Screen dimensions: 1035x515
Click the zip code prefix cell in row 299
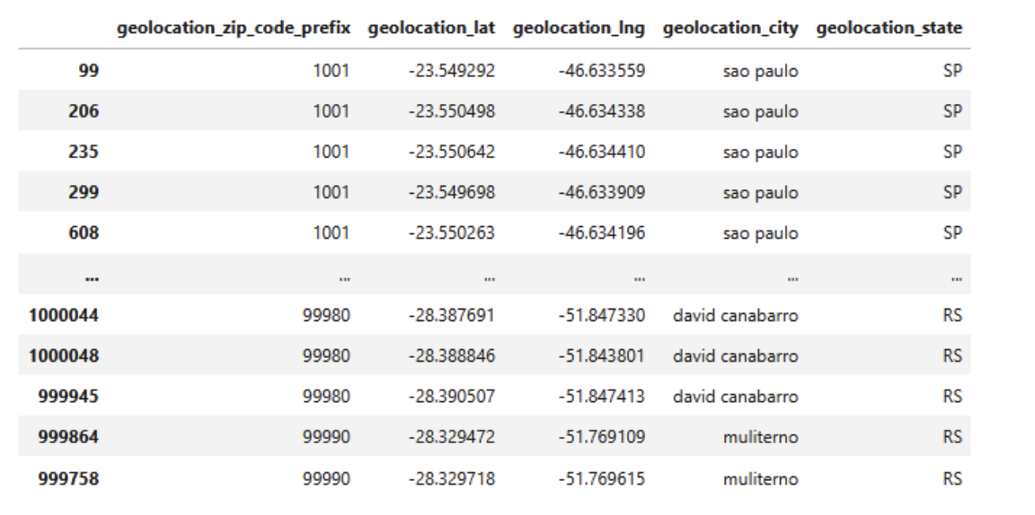tap(331, 193)
